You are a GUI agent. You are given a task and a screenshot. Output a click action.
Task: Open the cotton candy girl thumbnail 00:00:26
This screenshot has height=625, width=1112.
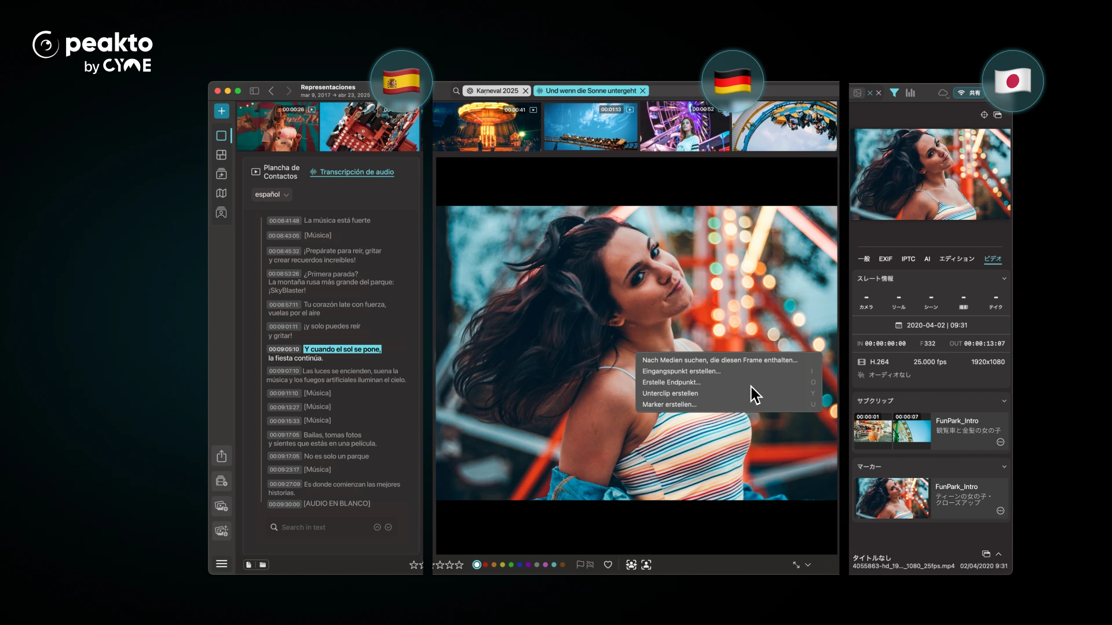[x=277, y=127]
